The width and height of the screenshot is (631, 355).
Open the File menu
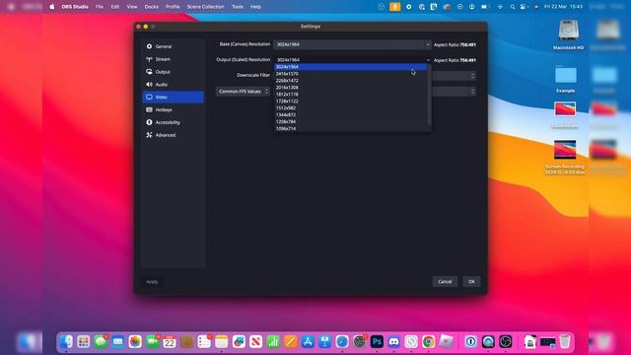(100, 7)
